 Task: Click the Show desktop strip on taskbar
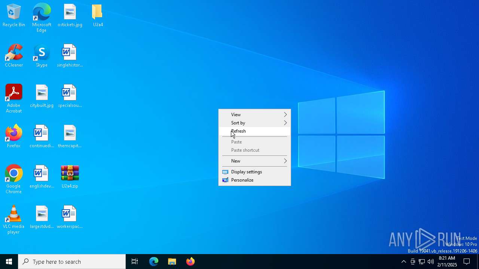(x=478, y=262)
